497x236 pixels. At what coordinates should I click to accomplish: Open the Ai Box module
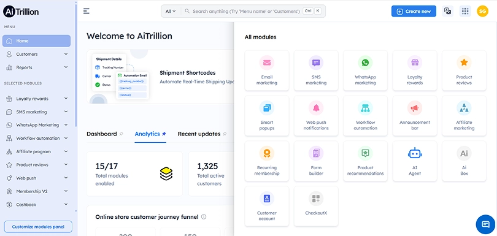point(464,161)
